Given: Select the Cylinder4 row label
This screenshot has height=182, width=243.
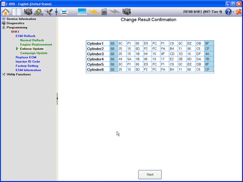Looking at the screenshot, I should [95, 59].
